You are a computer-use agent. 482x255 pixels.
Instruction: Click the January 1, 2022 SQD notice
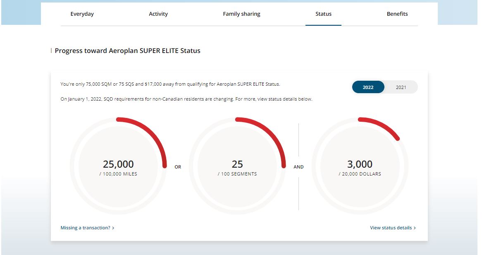point(186,99)
